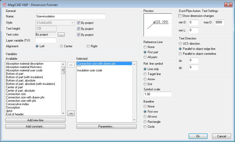The image size is (235, 142).
Task: Toggle Text color By project checkbox
Action: 79,35
